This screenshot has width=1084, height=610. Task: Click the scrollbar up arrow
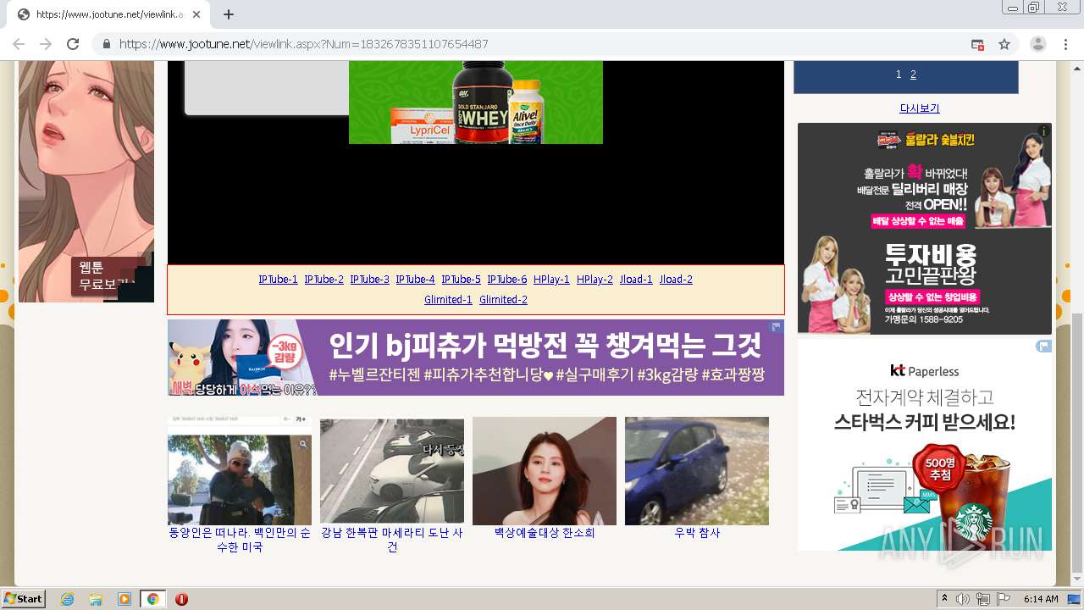click(x=1077, y=67)
